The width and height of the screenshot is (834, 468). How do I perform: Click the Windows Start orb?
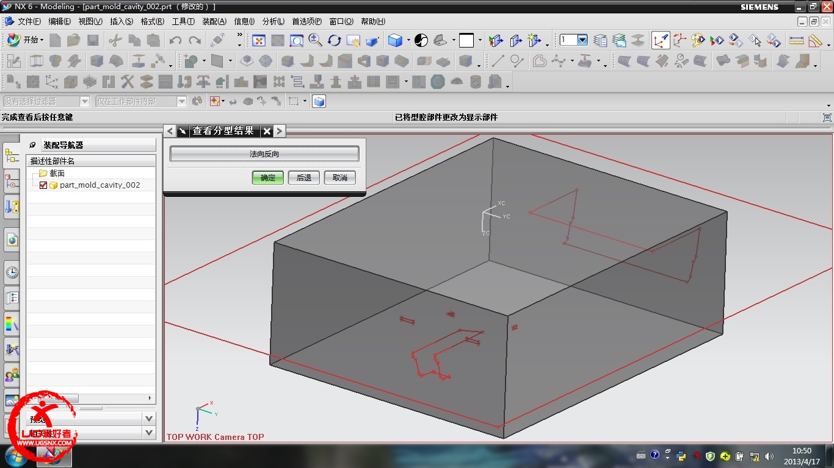coord(15,456)
